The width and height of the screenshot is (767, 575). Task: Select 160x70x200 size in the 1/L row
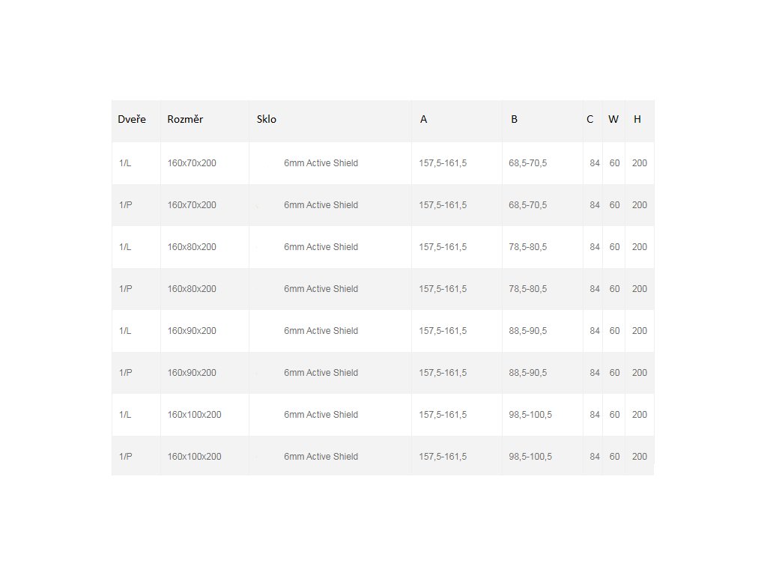coord(192,163)
